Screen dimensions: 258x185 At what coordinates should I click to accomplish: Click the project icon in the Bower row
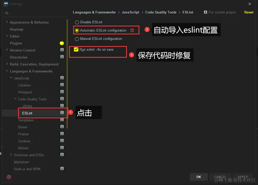point(62,127)
